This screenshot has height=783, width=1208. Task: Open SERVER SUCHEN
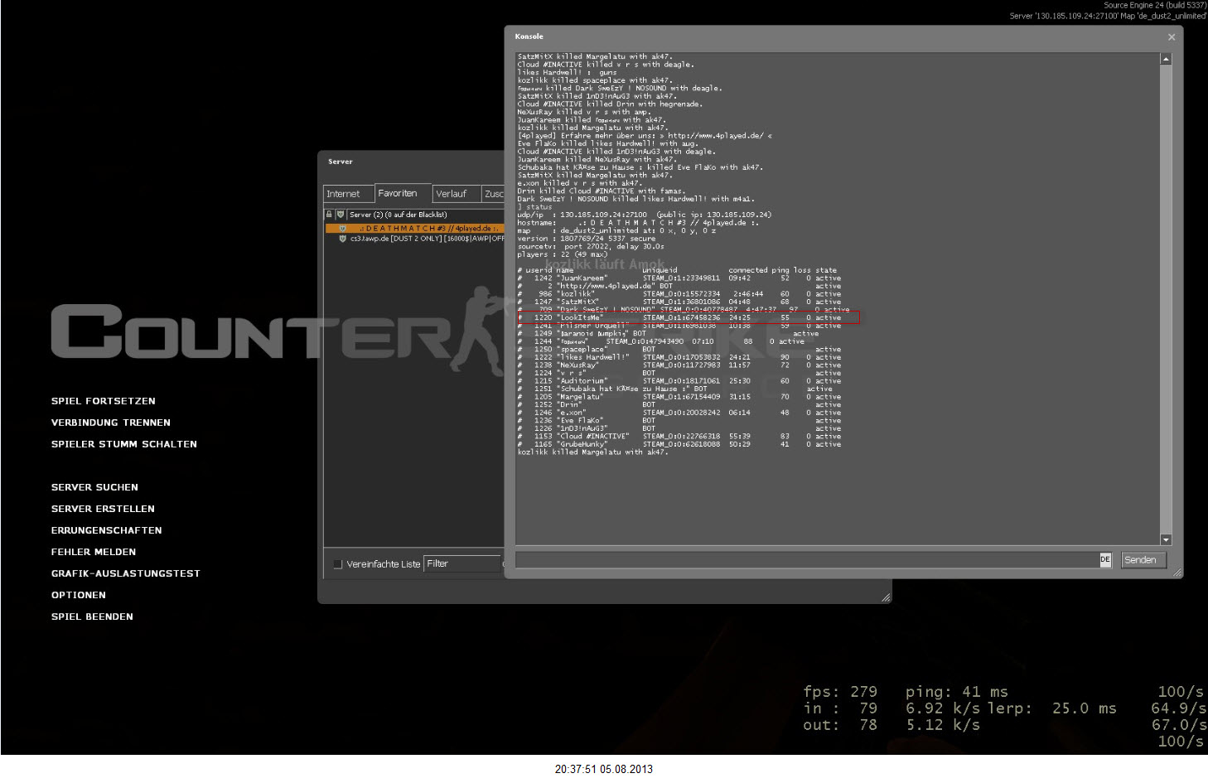pos(94,487)
